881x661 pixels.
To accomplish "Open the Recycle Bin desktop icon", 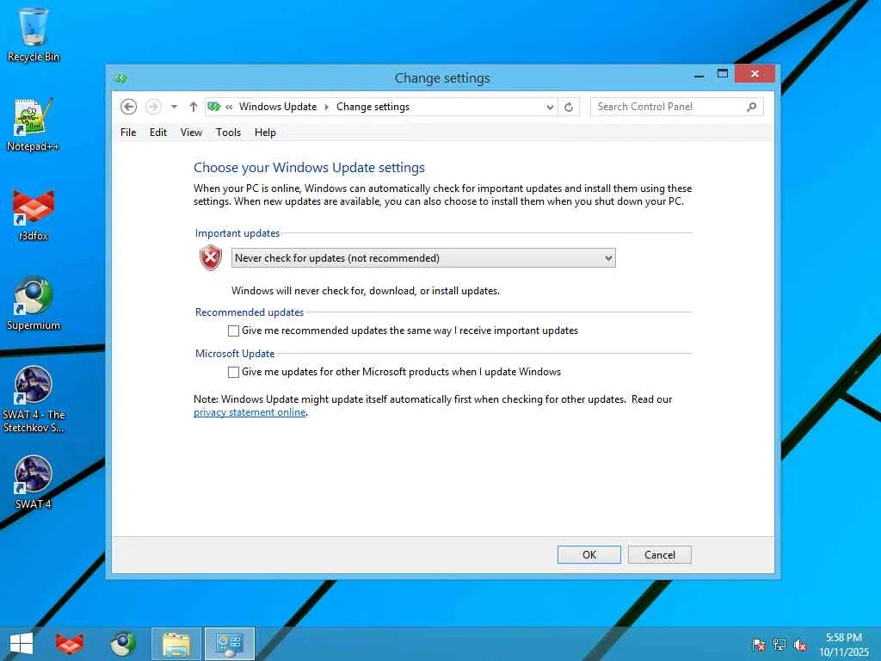I will coord(34,34).
